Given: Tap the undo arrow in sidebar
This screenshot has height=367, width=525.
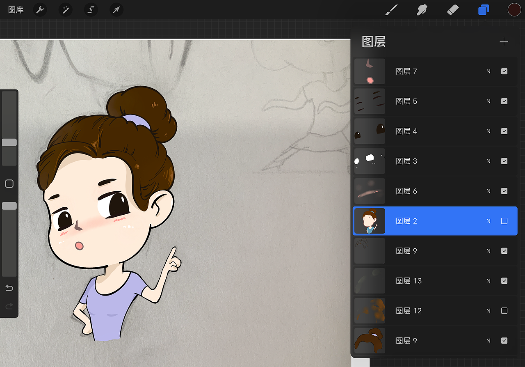Looking at the screenshot, I should tap(9, 288).
